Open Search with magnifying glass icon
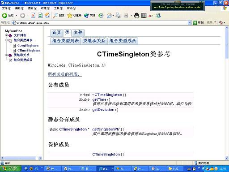The height and width of the screenshot is (172, 229). [56, 15]
